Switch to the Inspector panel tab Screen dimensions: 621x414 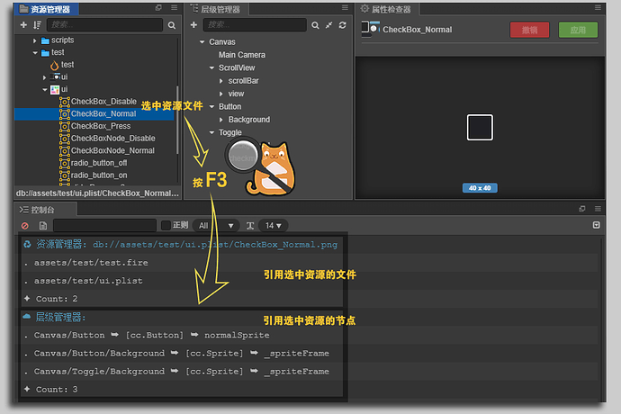pyautogui.click(x=387, y=9)
